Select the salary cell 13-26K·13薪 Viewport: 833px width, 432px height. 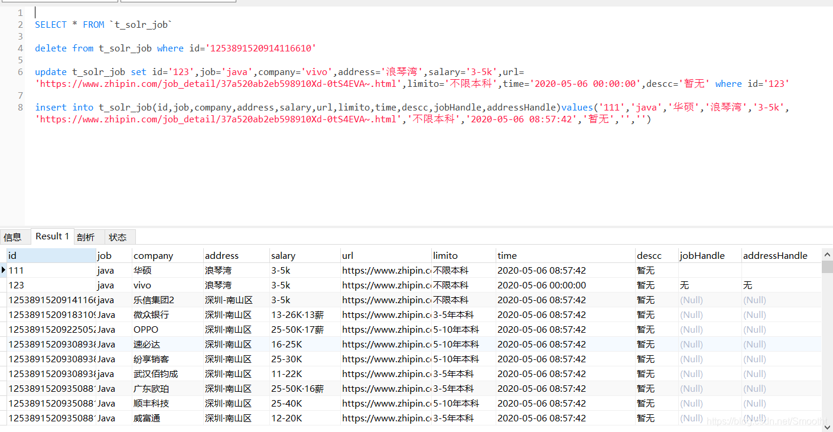[x=305, y=314]
